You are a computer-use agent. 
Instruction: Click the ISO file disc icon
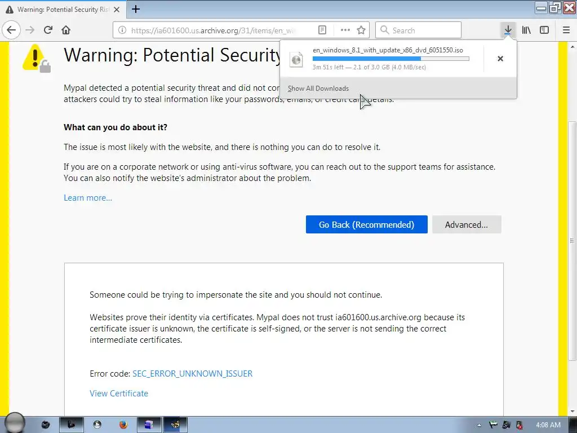pos(296,60)
